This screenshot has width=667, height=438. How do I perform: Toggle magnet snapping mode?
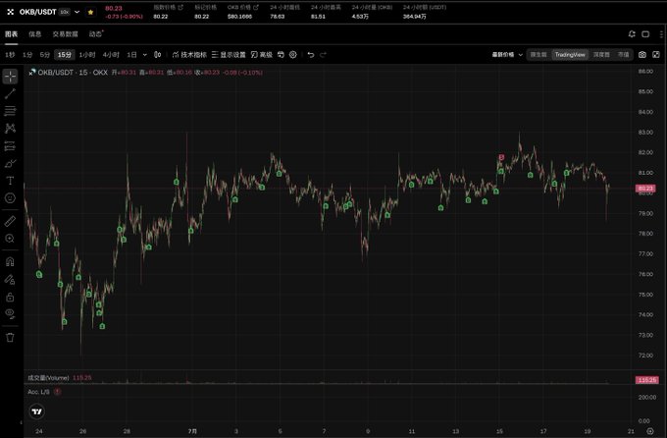point(10,261)
